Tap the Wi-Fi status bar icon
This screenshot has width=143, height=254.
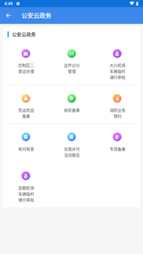[131, 4]
